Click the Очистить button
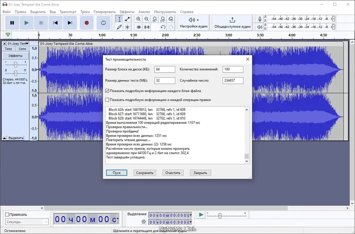 (x=173, y=173)
